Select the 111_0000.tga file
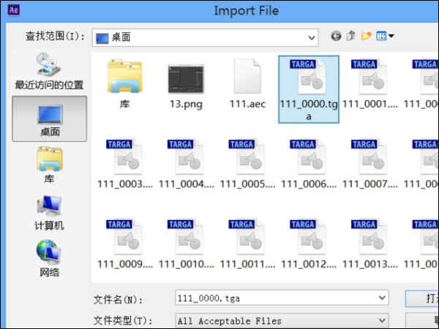 pos(309,89)
